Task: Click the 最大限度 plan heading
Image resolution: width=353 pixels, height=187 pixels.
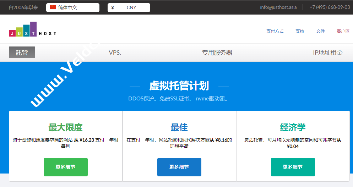Action: click(65, 127)
